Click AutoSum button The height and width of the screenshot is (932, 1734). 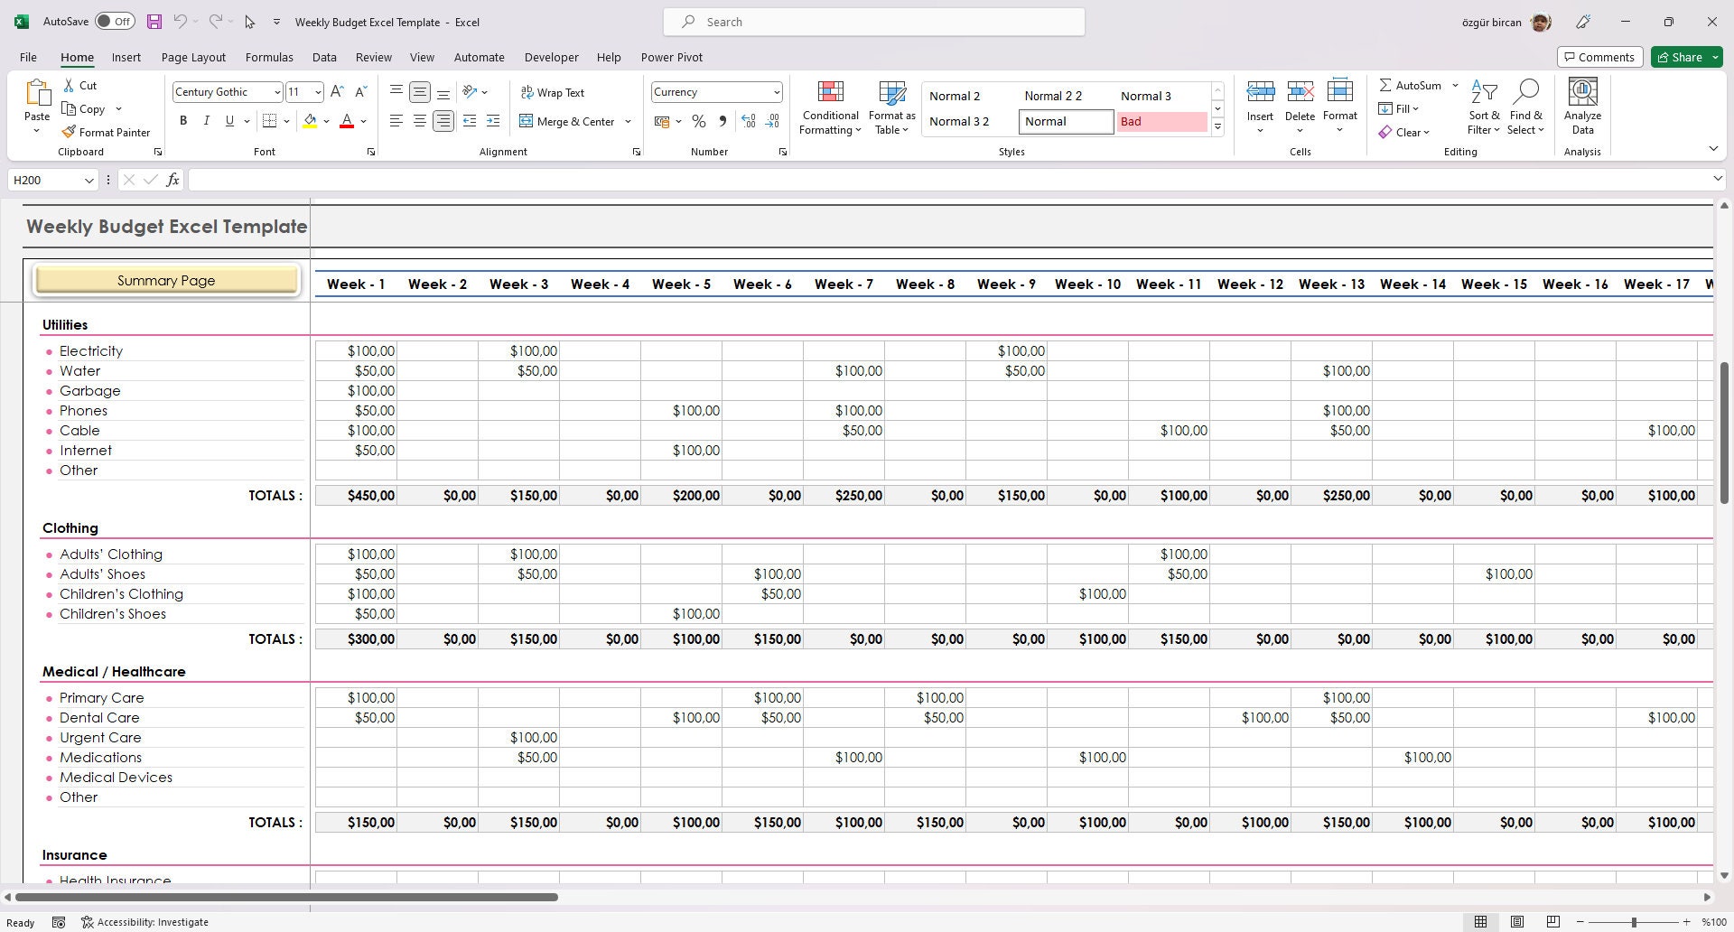(1410, 85)
